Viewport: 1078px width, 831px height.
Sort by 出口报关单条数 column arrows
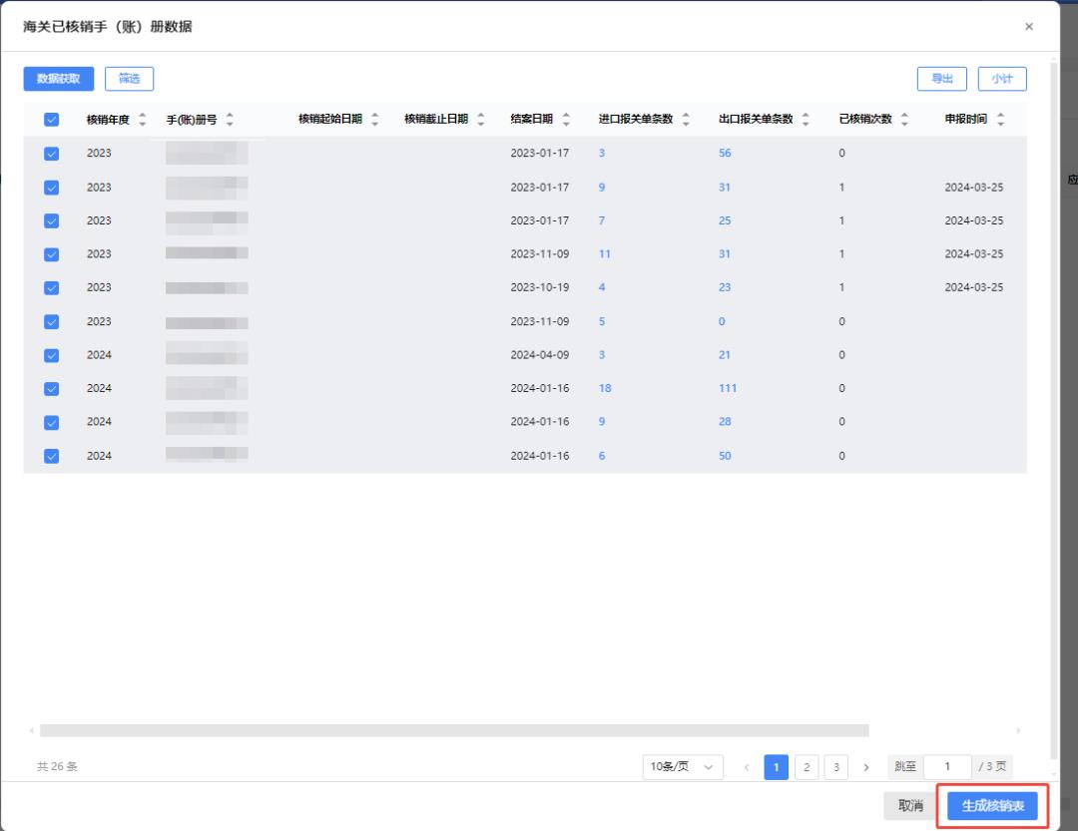point(806,120)
